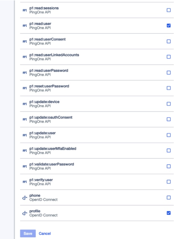The width and height of the screenshot is (174, 239).
Task: Click the API icon next to p1:verify:user
Action: 24,182
